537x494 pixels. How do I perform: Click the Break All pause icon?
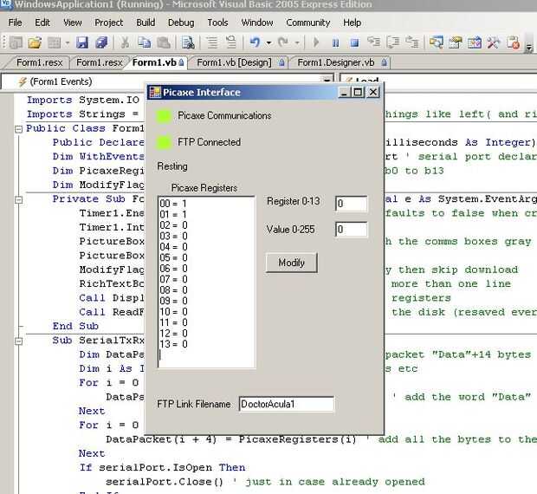335,42
